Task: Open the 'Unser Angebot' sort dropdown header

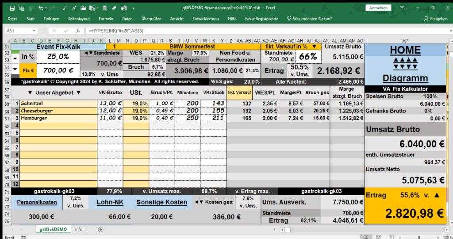Action: [54, 93]
